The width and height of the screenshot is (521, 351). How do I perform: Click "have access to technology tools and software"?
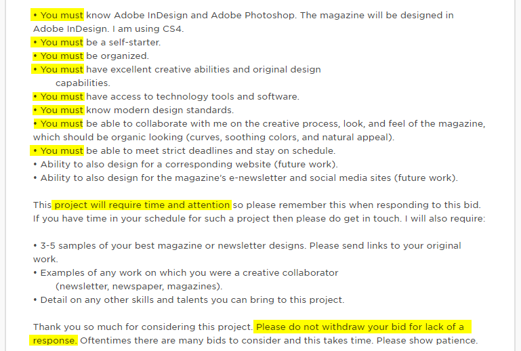pos(192,97)
